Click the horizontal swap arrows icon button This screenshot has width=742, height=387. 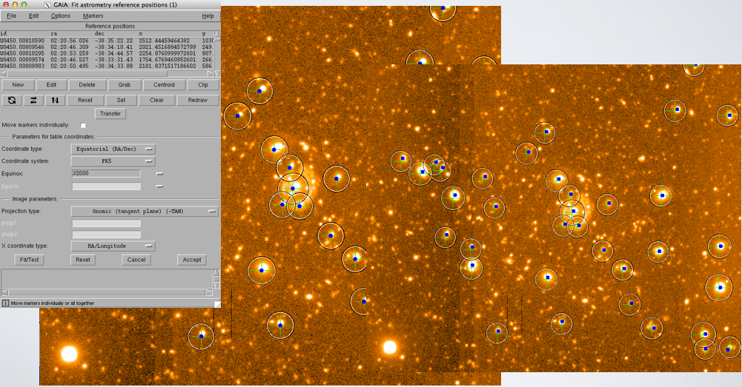coord(33,100)
